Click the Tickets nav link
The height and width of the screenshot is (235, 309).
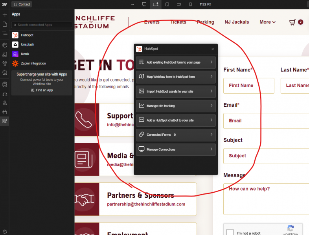coord(178,22)
